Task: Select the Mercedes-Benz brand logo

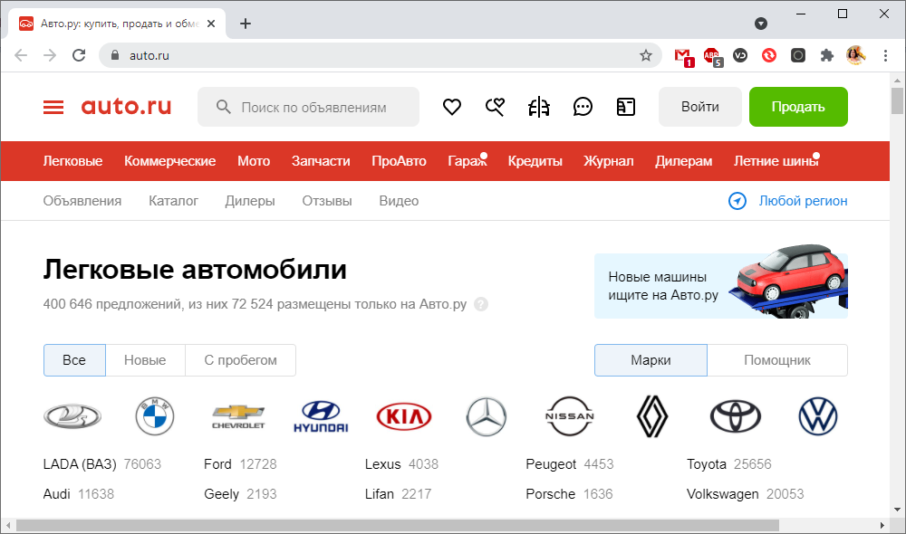Action: [486, 416]
